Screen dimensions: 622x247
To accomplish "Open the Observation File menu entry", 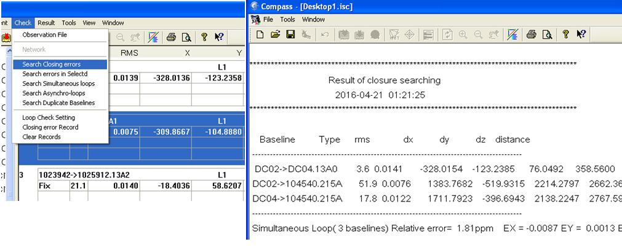I will (x=45, y=35).
